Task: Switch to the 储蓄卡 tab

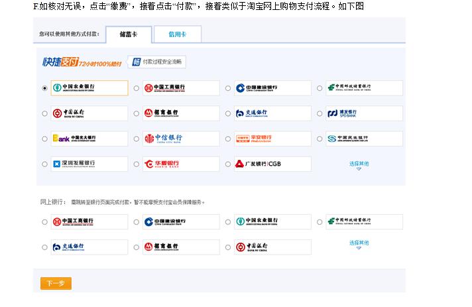Action: tap(129, 34)
